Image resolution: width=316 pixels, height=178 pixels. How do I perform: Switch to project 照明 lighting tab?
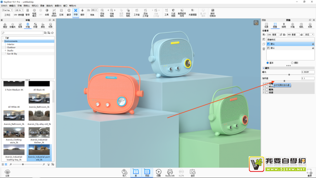pos(284,25)
